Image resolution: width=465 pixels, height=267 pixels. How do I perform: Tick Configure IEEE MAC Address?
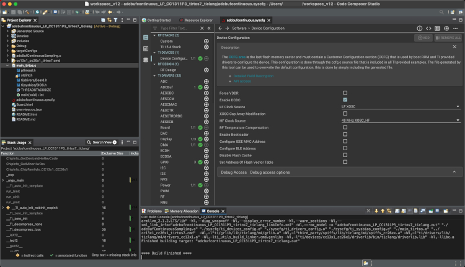pyautogui.click(x=345, y=142)
